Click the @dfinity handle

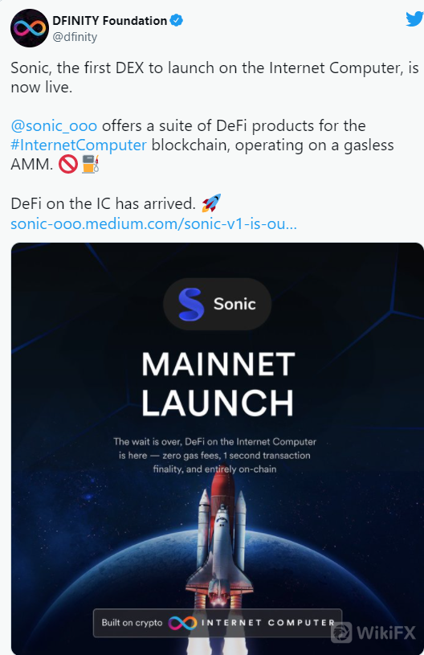click(x=75, y=37)
